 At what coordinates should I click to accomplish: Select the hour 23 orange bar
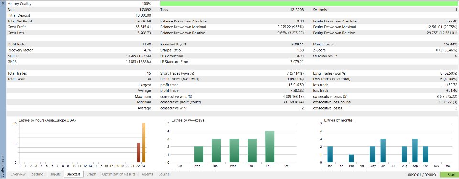pos(144,143)
